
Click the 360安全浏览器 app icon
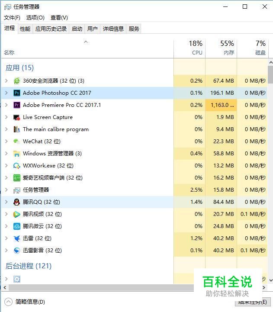(17, 81)
